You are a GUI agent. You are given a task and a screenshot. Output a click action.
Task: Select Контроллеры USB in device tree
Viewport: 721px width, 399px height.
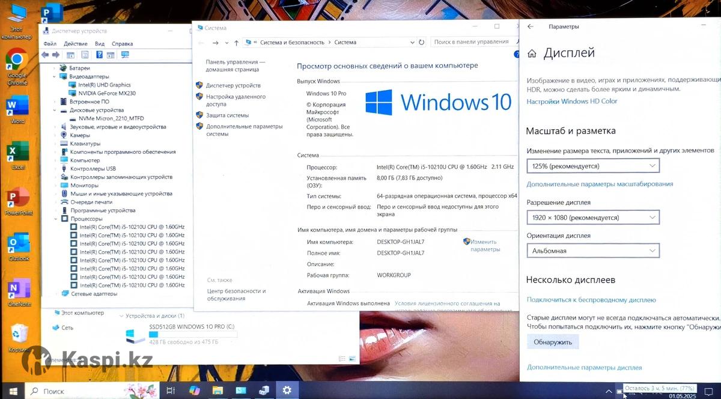pos(93,169)
